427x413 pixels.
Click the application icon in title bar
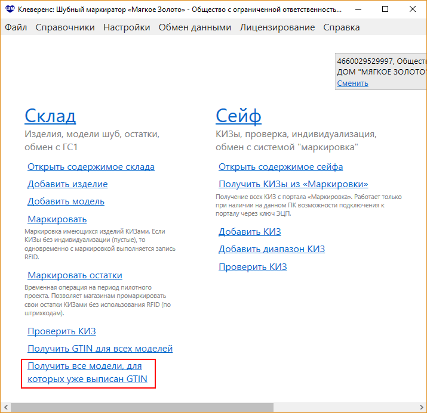tap(10, 10)
